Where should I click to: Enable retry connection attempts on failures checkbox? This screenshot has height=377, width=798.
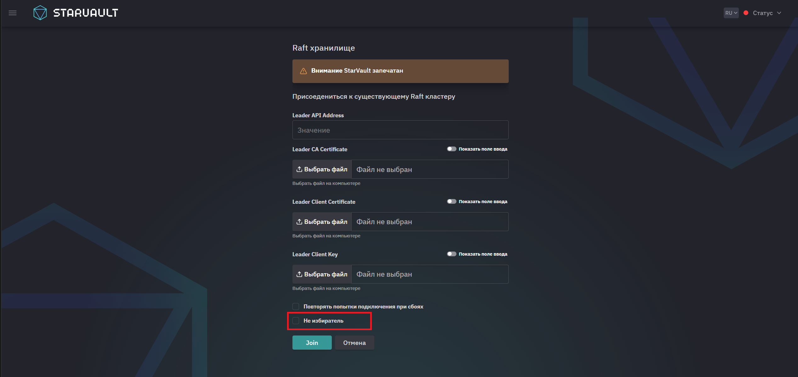click(296, 307)
